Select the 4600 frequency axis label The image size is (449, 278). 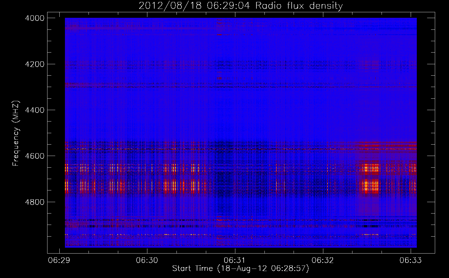tap(35, 156)
